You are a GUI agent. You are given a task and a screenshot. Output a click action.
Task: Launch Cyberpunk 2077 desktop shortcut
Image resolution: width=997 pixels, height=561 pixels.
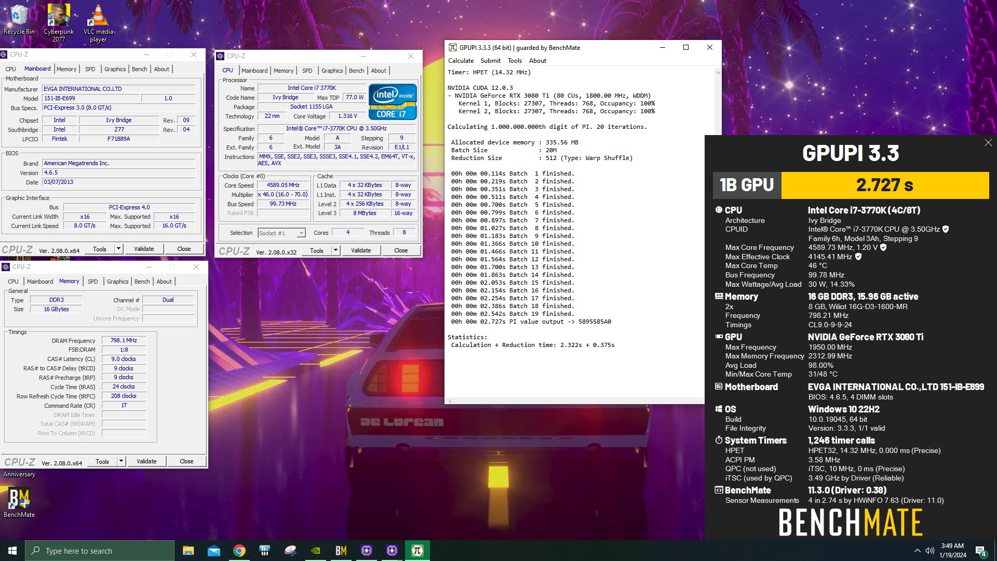point(59,23)
